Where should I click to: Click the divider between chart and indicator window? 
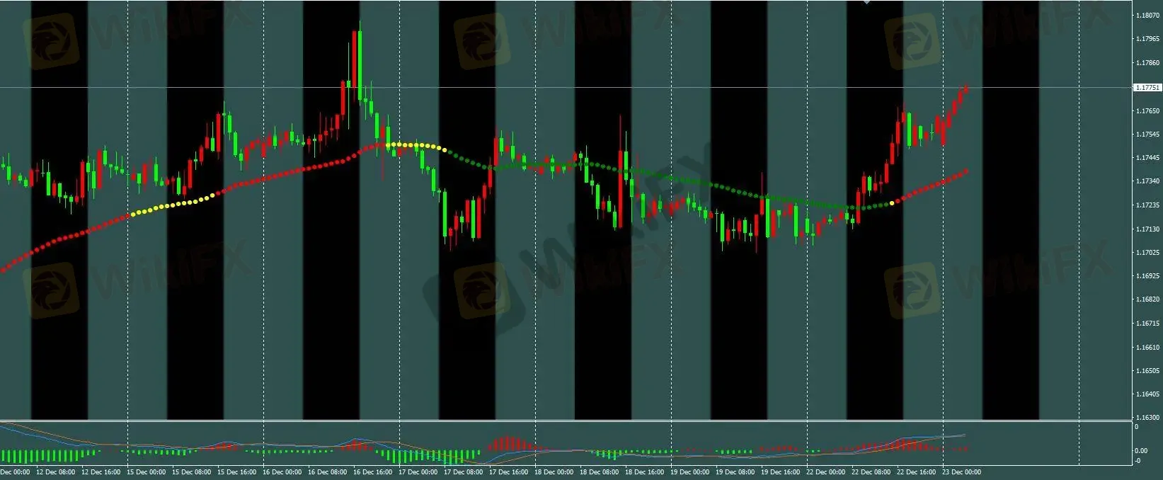(x=566, y=421)
